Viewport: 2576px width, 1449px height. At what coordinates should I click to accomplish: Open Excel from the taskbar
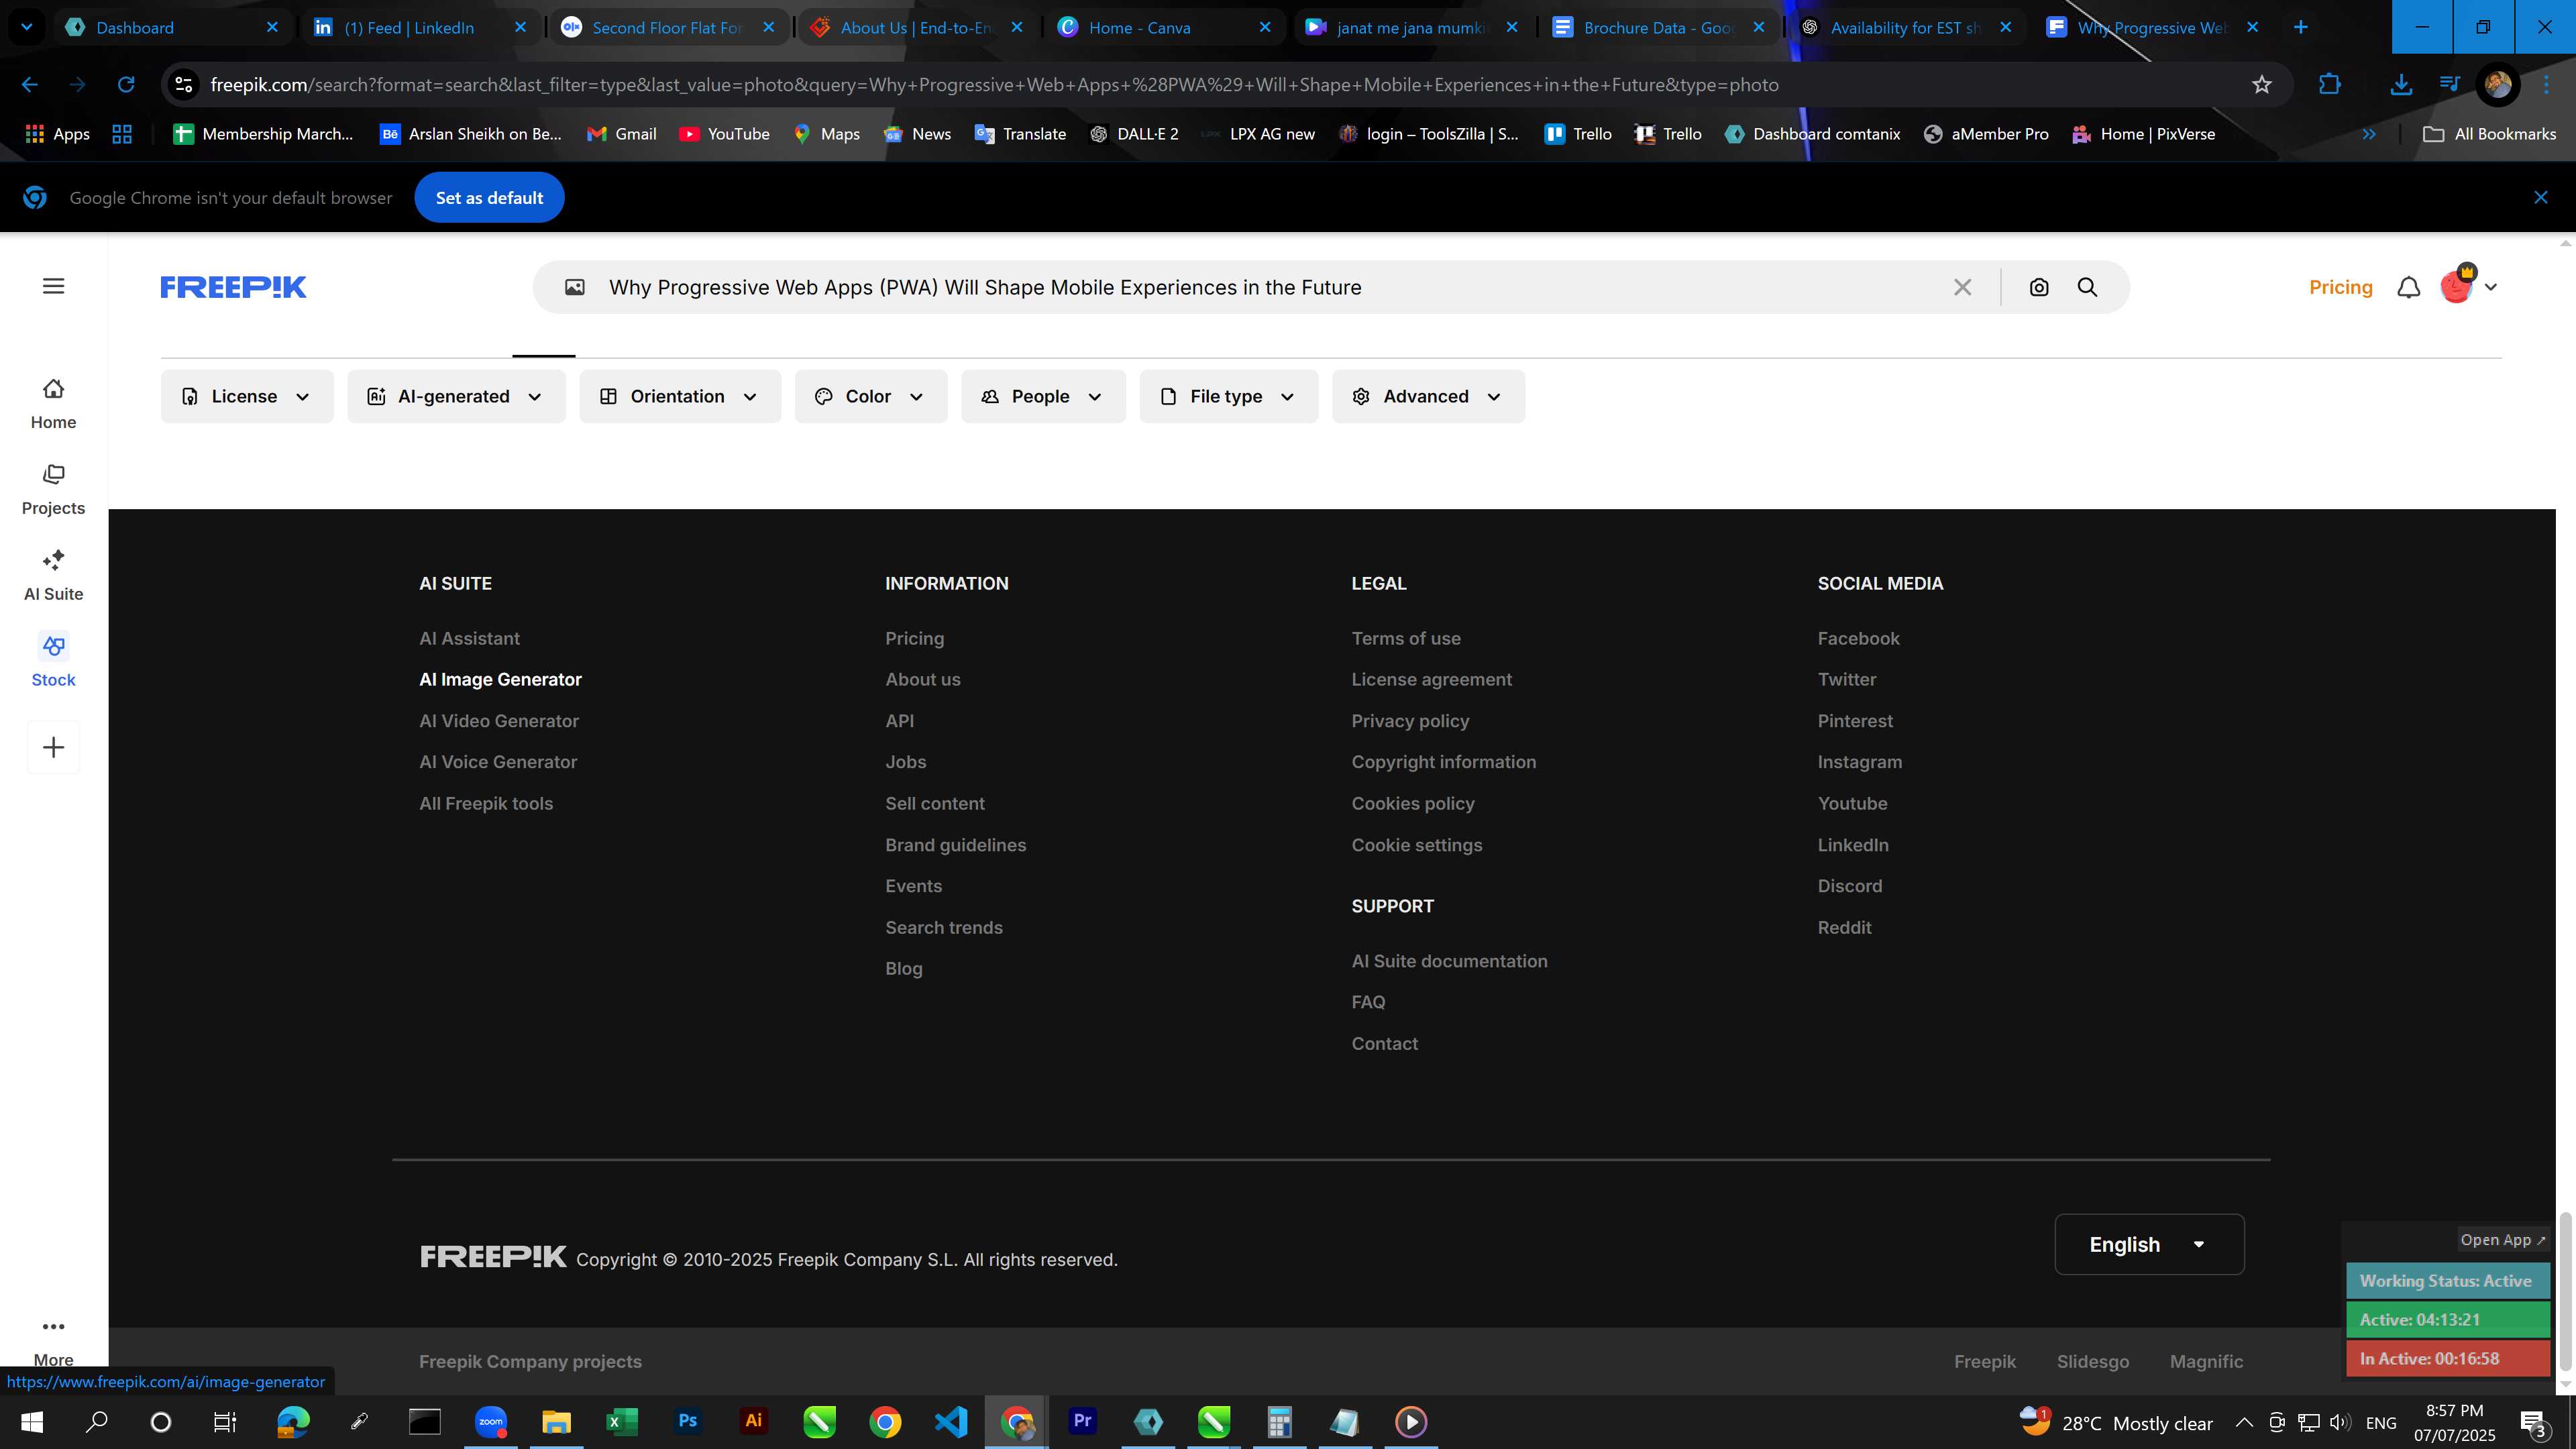click(x=622, y=1421)
